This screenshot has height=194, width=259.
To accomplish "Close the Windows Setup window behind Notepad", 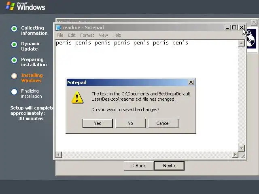I will point(254,23).
